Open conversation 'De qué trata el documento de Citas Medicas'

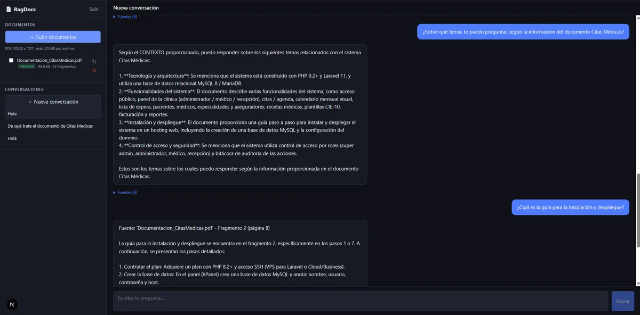(53, 126)
